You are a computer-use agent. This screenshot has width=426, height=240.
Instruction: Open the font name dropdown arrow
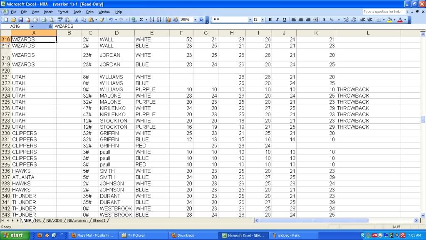coord(250,20)
